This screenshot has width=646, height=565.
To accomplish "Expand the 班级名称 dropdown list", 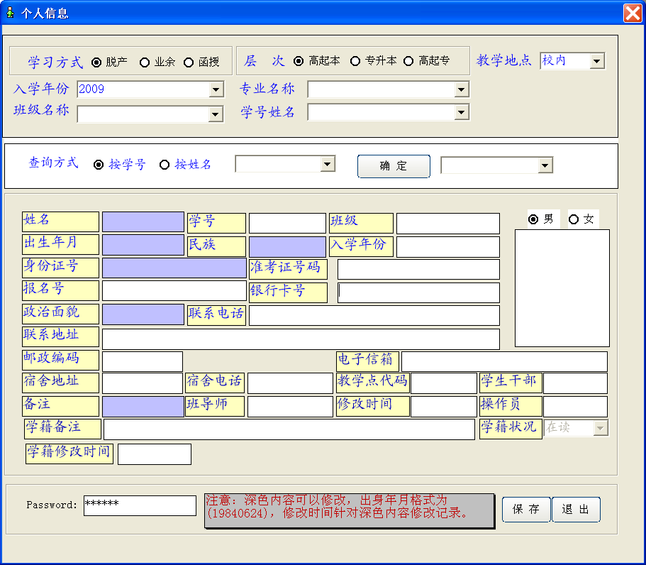I will (x=216, y=114).
